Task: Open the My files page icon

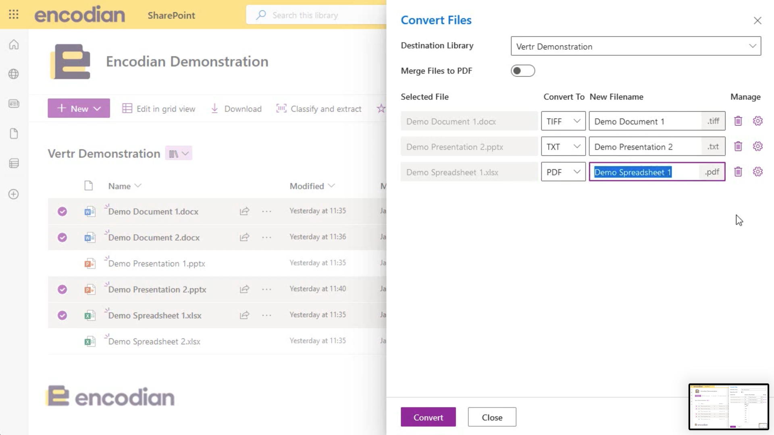Action: click(14, 133)
